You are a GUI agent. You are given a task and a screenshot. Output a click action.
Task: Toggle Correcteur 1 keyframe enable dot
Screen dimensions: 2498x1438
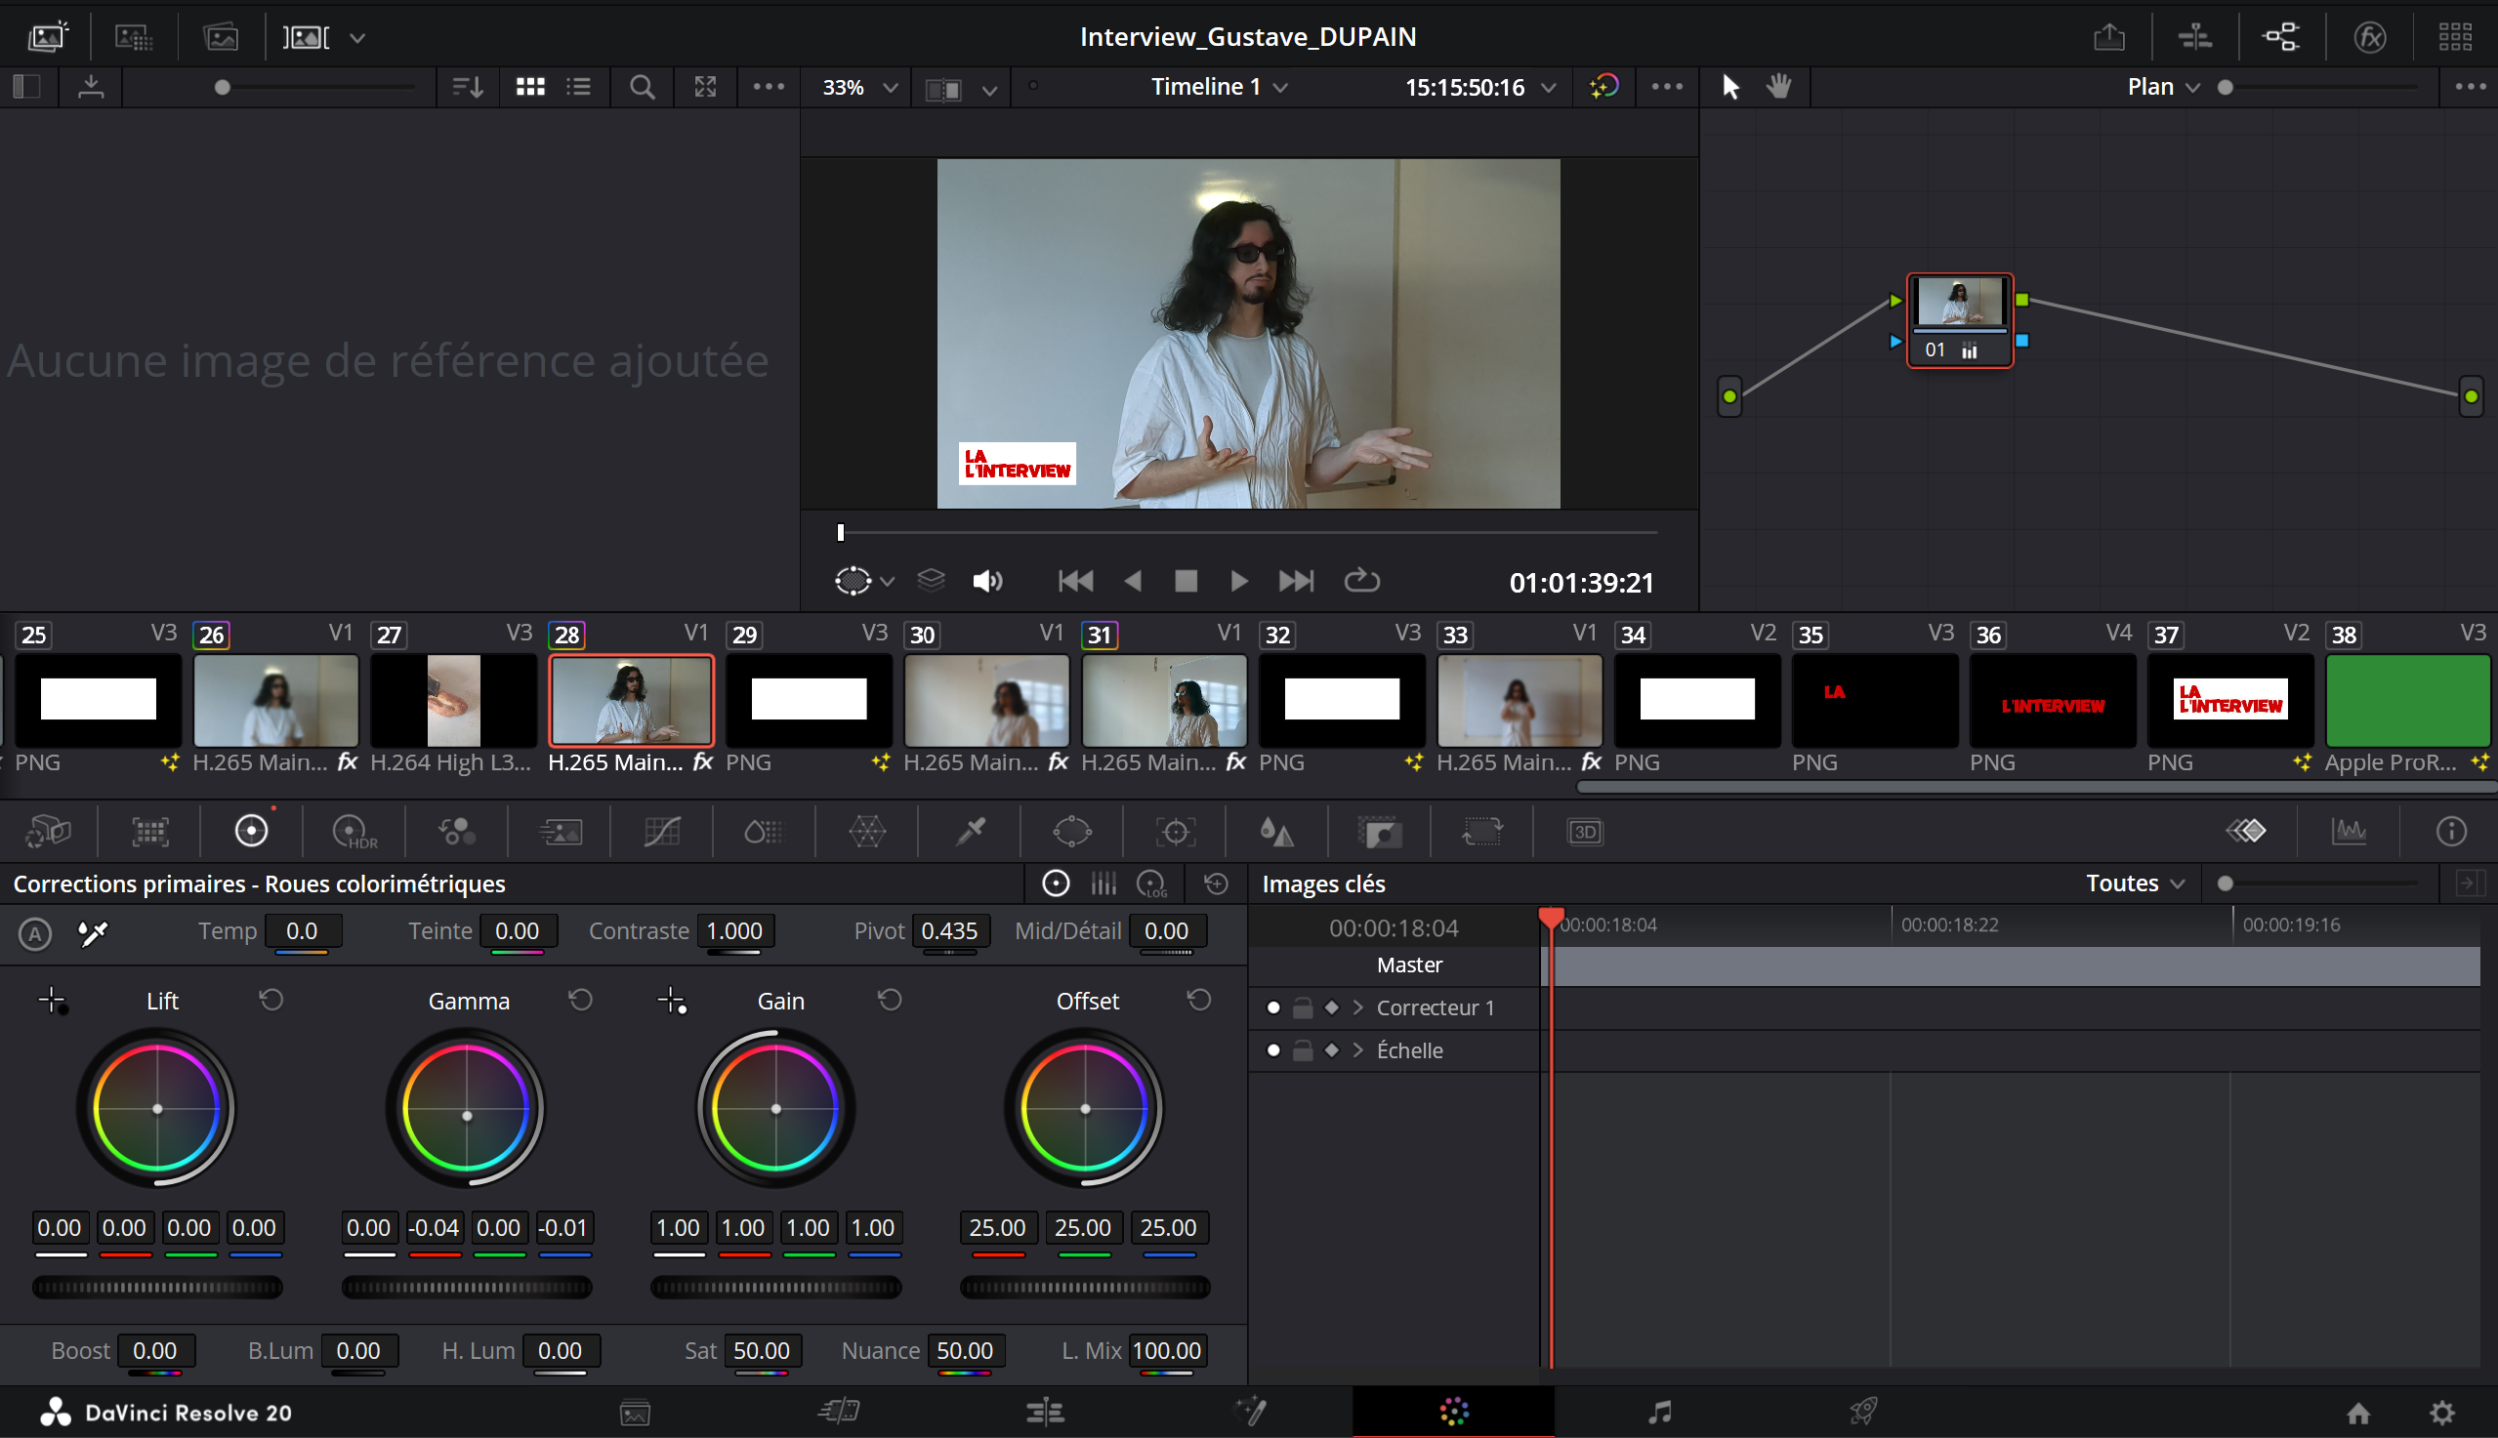click(x=1273, y=1007)
